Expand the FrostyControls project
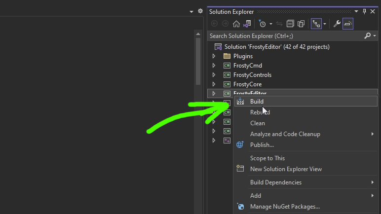This screenshot has height=214, width=381. click(x=214, y=75)
